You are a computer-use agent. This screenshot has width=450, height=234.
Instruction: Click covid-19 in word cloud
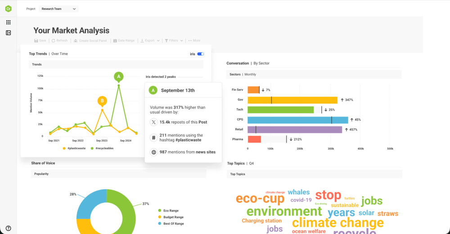(x=301, y=200)
